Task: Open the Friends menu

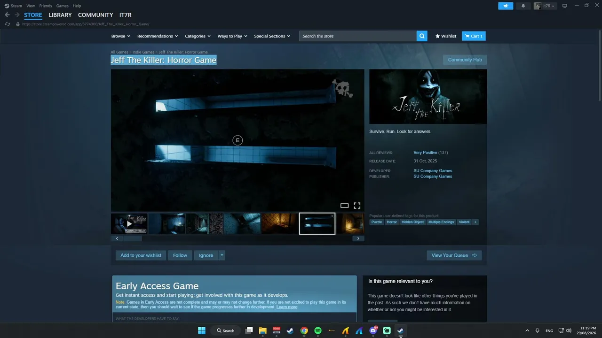Action: (x=46, y=6)
